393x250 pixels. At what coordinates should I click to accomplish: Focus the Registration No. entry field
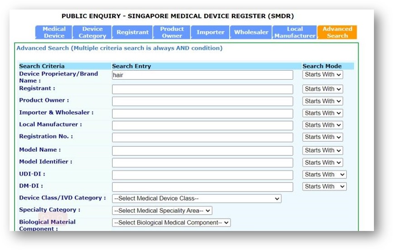pyautogui.click(x=202, y=137)
